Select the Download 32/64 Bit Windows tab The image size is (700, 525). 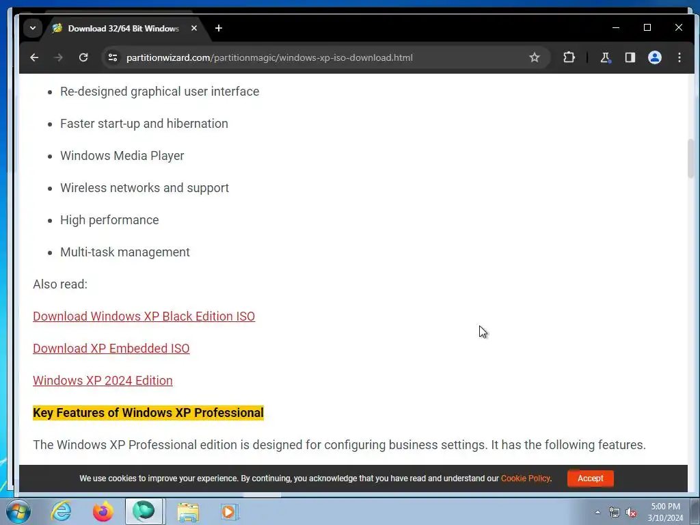click(124, 28)
